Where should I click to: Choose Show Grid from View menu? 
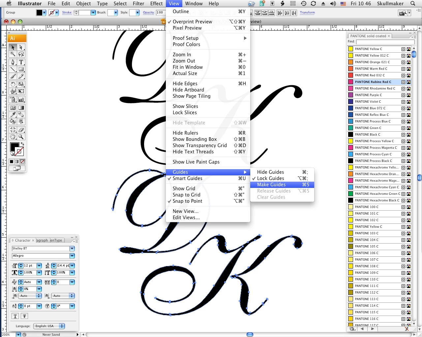click(x=208, y=189)
